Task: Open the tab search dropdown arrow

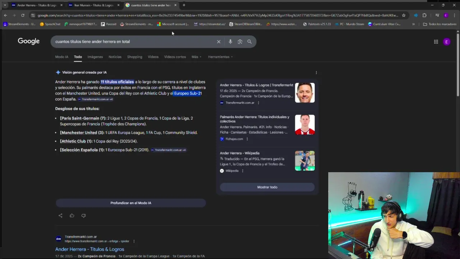Action: (4, 5)
